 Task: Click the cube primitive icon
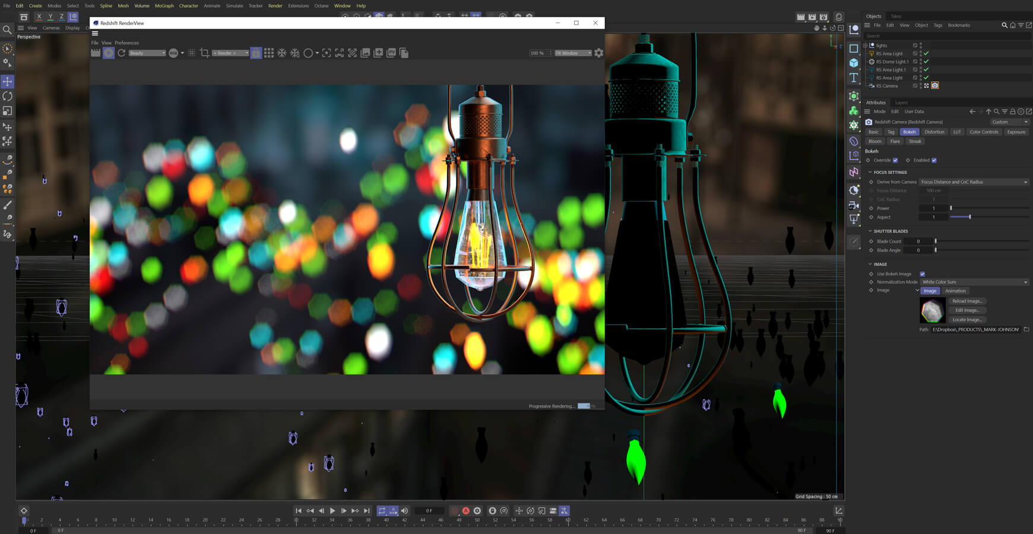[x=854, y=63]
